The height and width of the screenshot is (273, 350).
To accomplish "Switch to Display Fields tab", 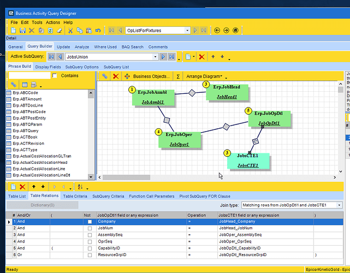I will coord(48,67).
